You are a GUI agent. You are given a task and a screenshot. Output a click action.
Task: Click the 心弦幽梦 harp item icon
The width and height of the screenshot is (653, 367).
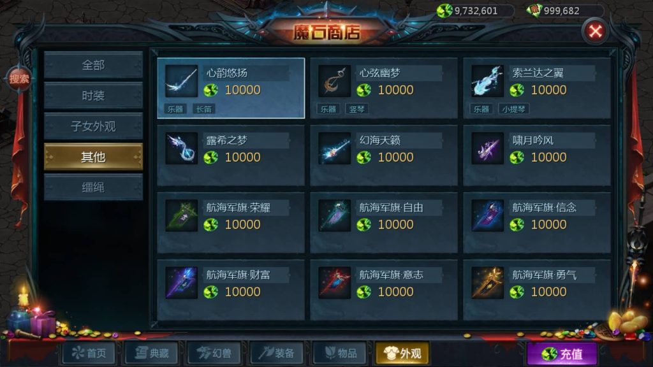[334, 81]
